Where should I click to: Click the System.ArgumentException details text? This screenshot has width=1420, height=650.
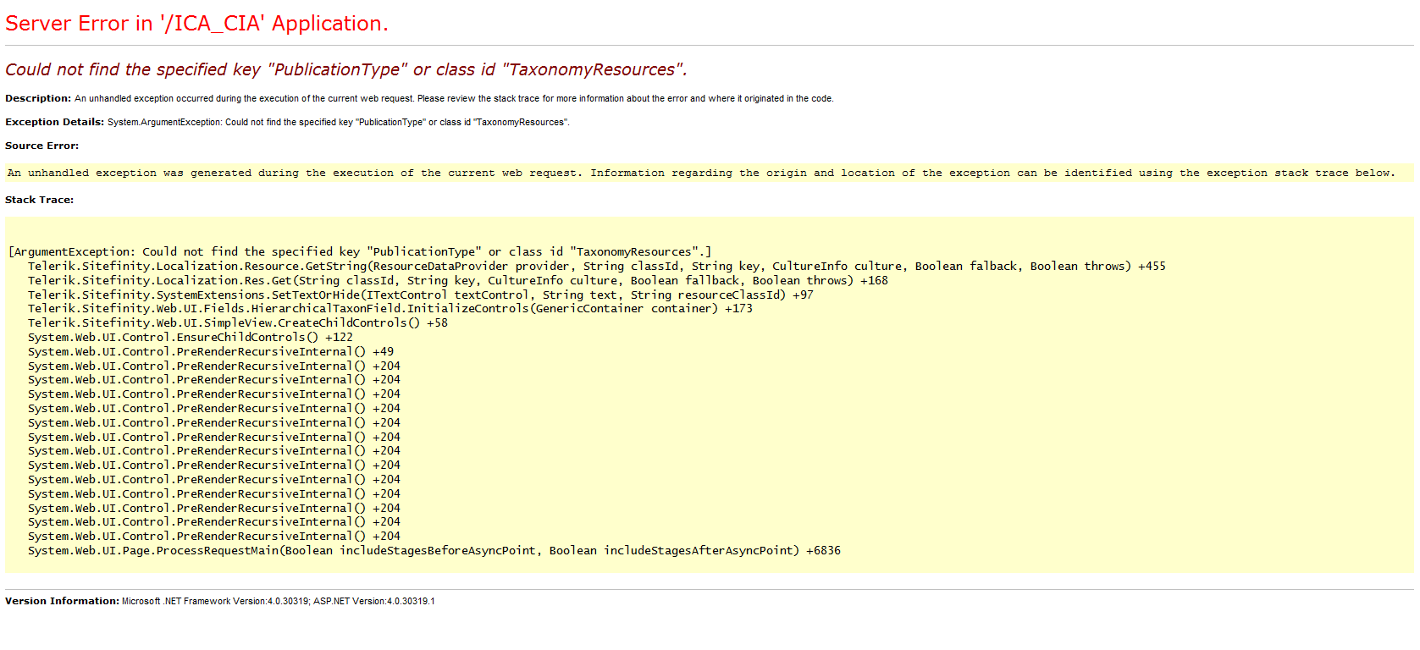[x=338, y=123]
